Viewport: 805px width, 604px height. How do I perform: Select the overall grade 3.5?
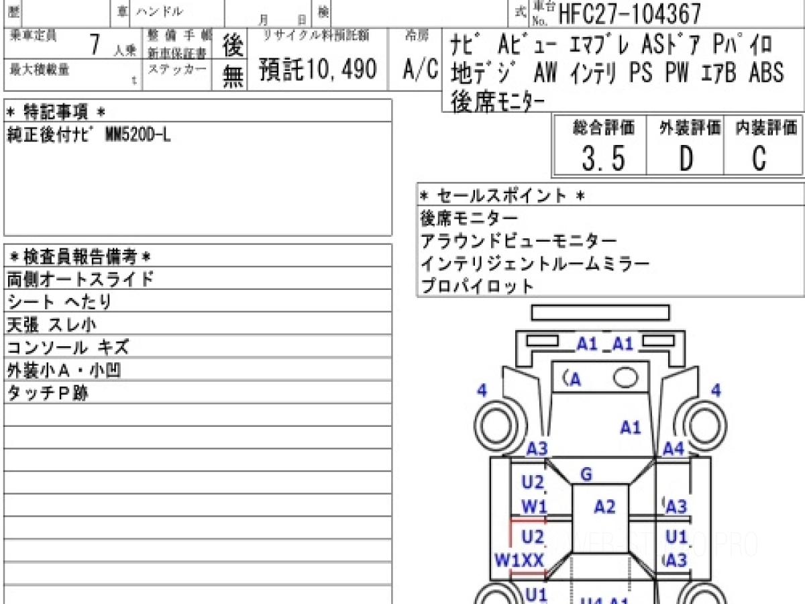coord(604,159)
